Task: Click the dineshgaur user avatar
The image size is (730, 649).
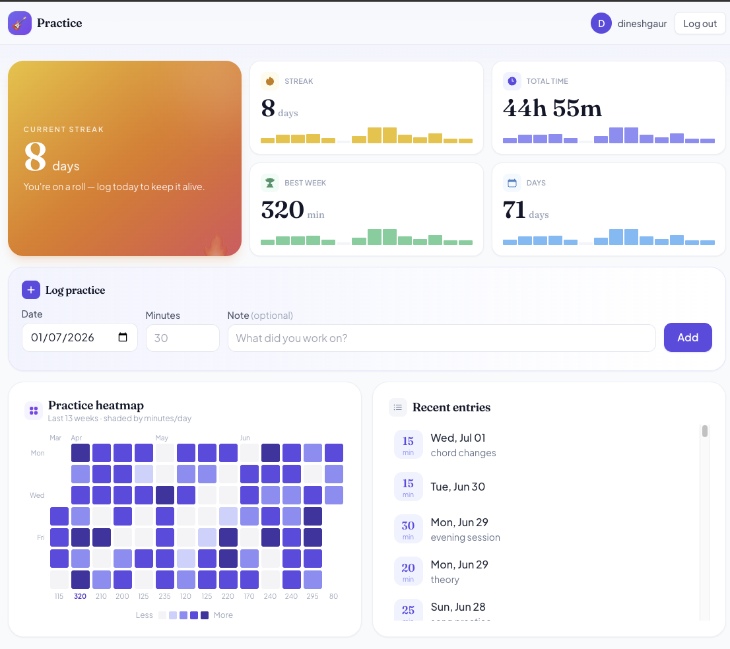Action: pyautogui.click(x=601, y=23)
